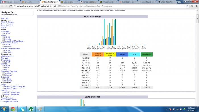Open the Monthly history link in sidebar
The image size is (199, 112).
[x=7, y=22]
